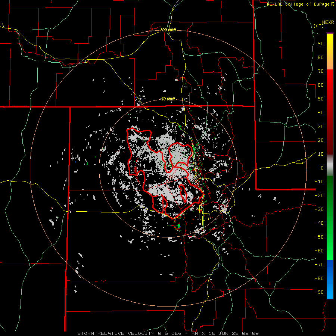The width and height of the screenshot is (336, 336).
Task: Click the positive 50 scale value
Action: 321,99
